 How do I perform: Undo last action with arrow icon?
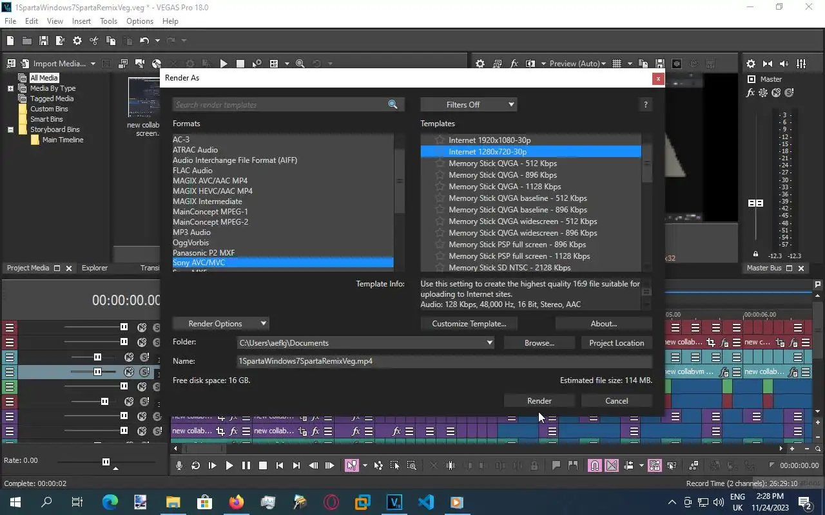[144, 41]
